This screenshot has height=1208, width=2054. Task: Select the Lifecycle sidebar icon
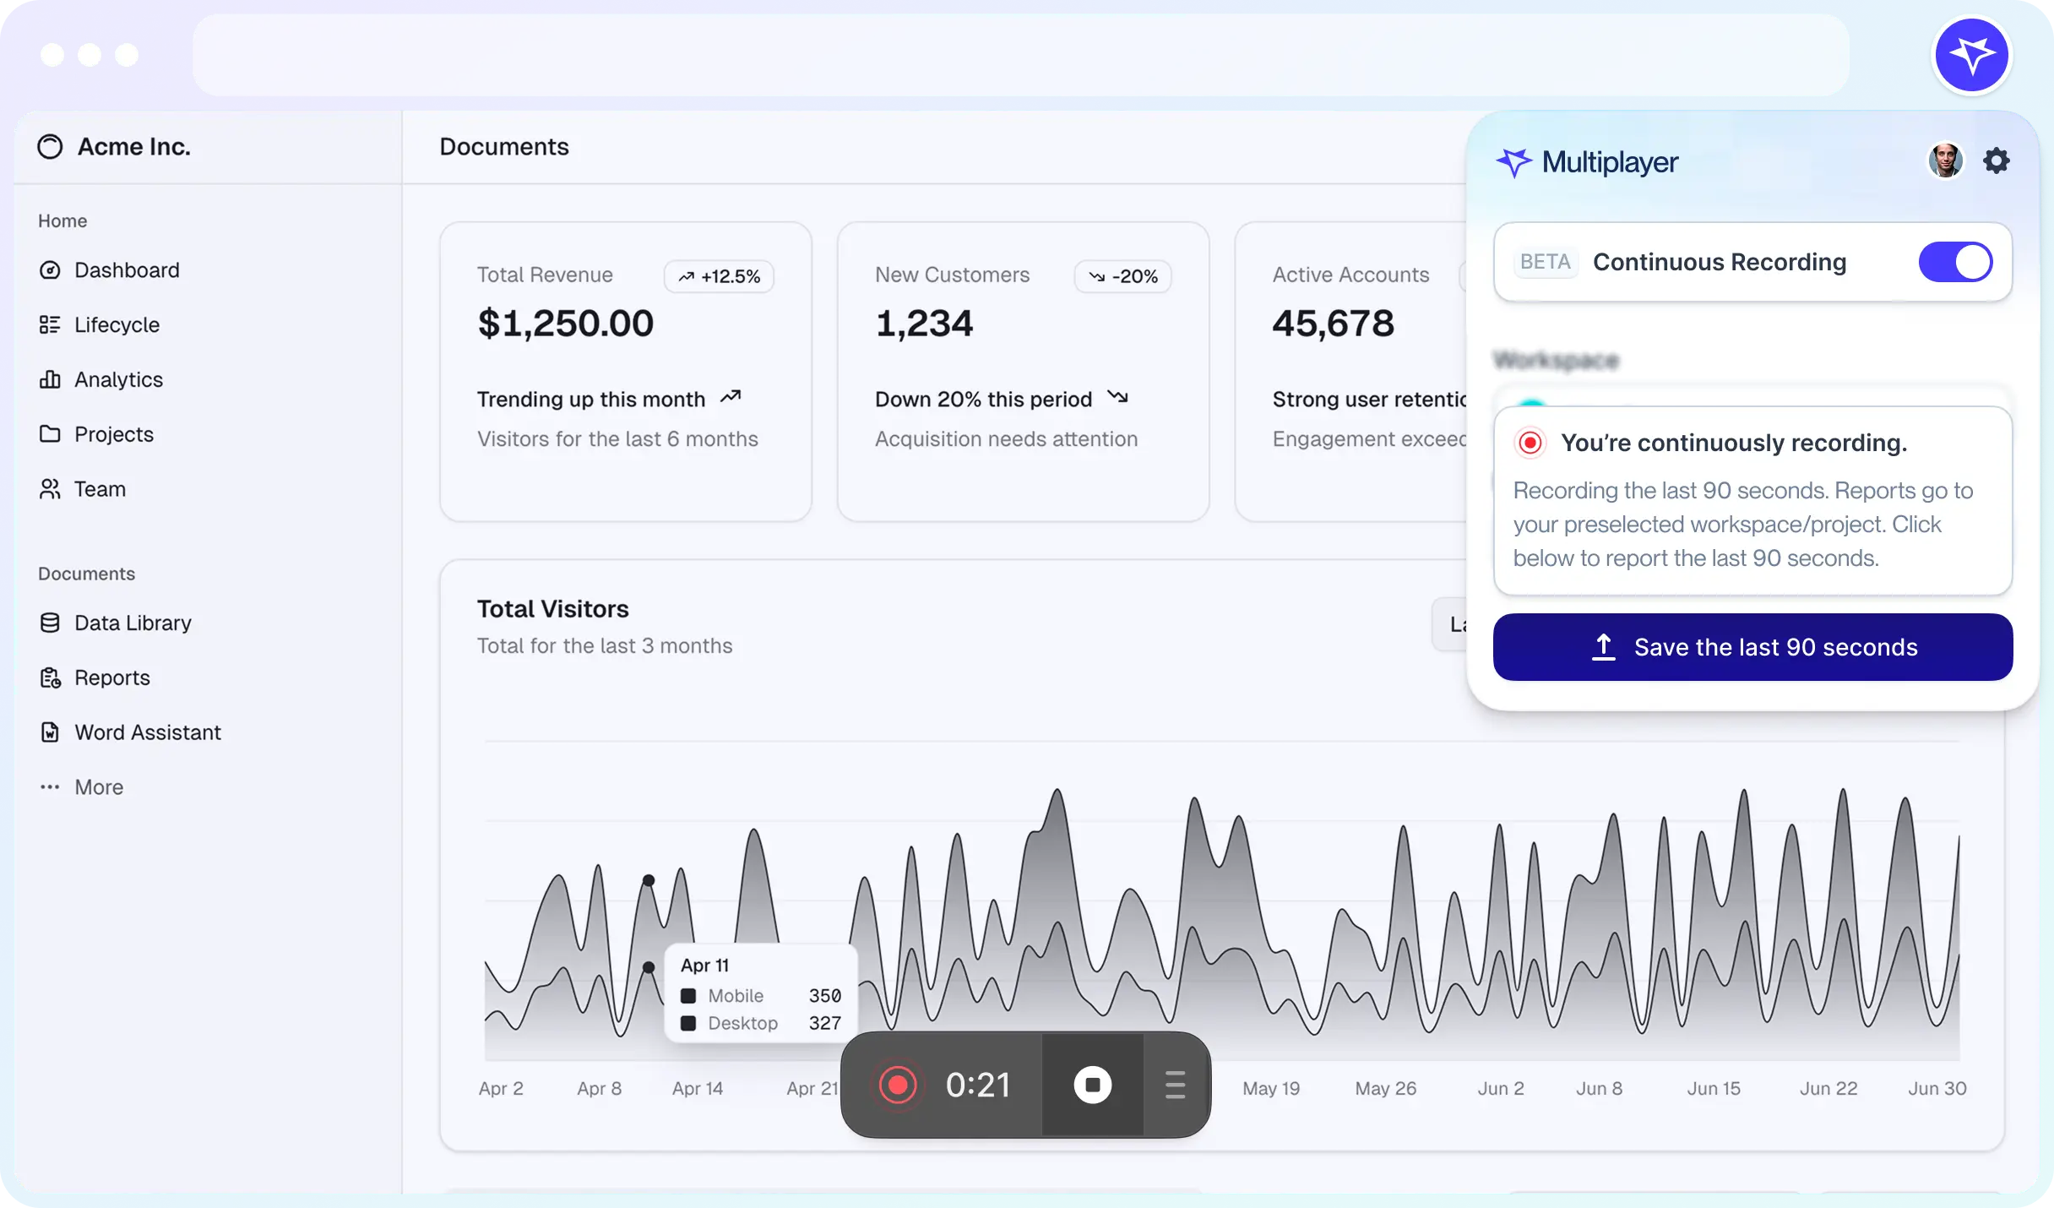point(50,325)
